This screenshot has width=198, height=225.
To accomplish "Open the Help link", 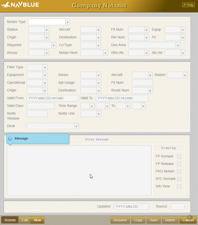I will click(x=188, y=5).
